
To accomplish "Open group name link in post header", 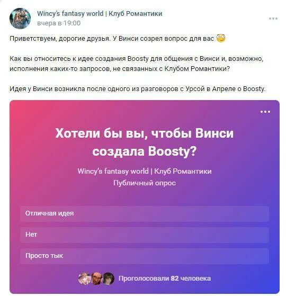I will pyautogui.click(x=100, y=14).
